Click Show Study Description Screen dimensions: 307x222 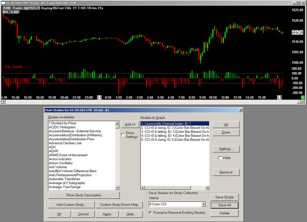(84, 195)
